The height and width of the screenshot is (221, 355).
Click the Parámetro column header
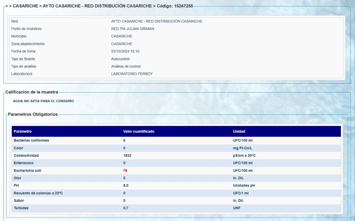click(23, 132)
